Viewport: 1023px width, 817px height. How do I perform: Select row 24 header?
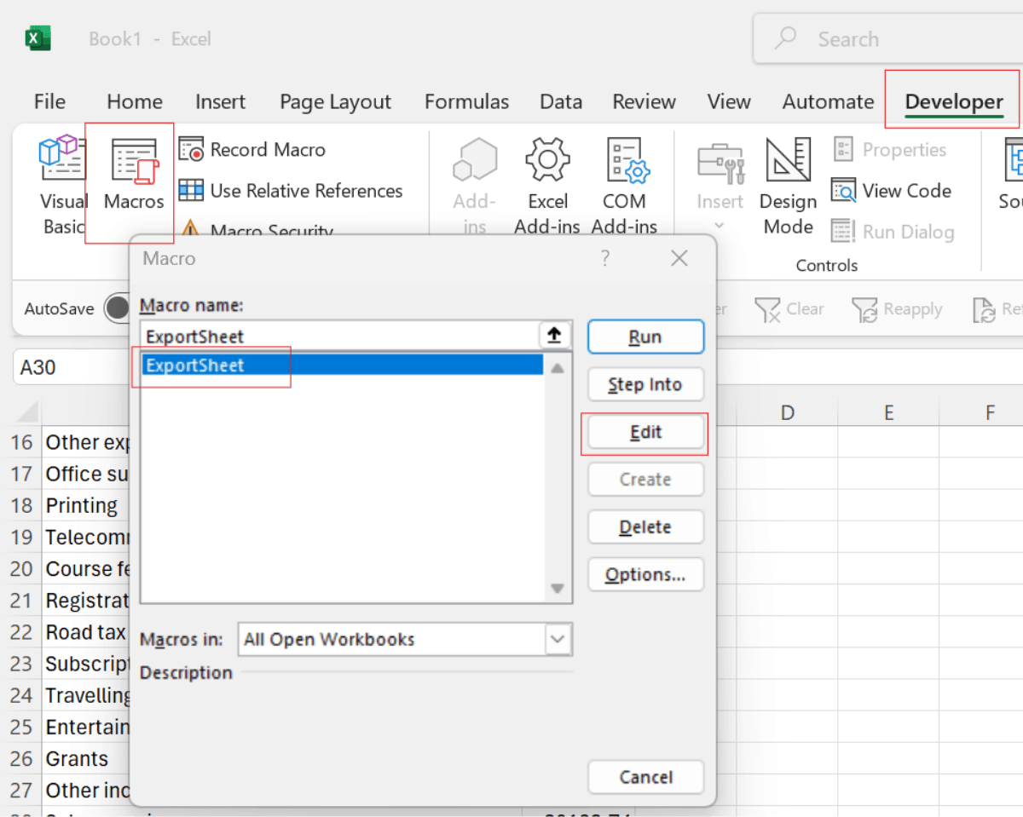click(21, 695)
